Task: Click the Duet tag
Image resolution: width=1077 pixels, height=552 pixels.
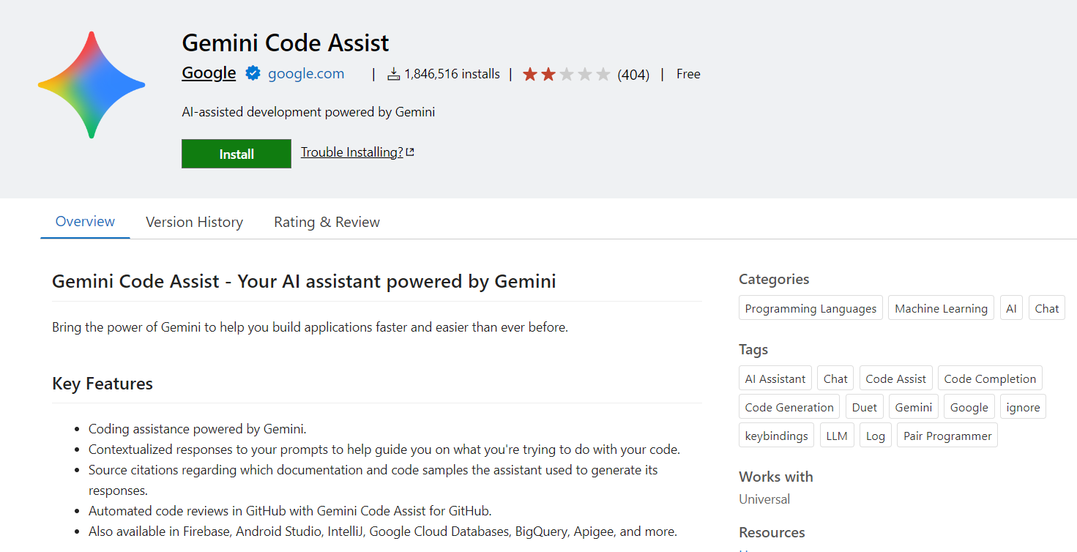Action: (x=865, y=407)
